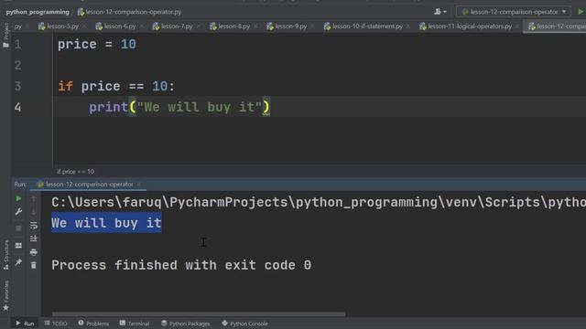Open the Favorites tool window with the star
Image resolution: width=586 pixels, height=329 pixels.
point(5,296)
